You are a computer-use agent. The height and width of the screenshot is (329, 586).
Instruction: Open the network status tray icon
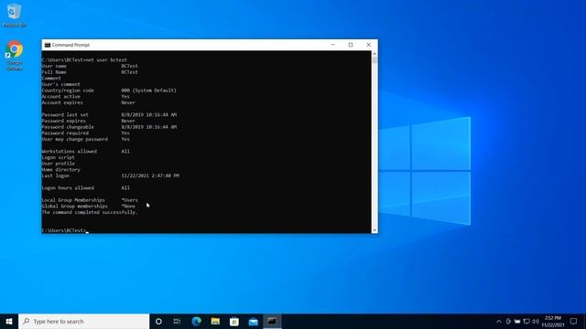pos(526,321)
